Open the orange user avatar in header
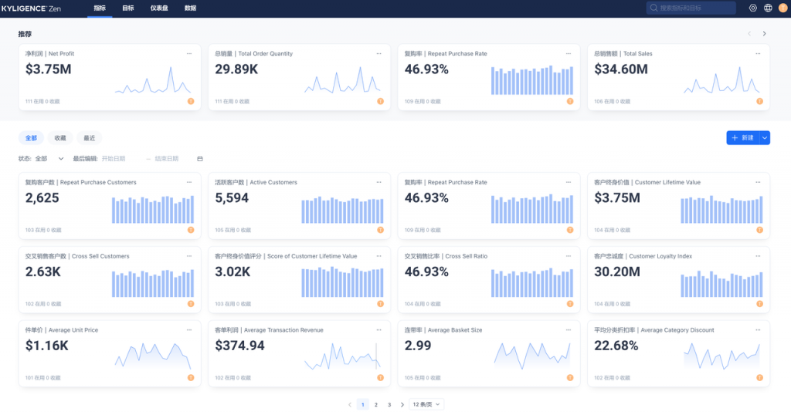Viewport: 791px width, 415px height. (783, 8)
